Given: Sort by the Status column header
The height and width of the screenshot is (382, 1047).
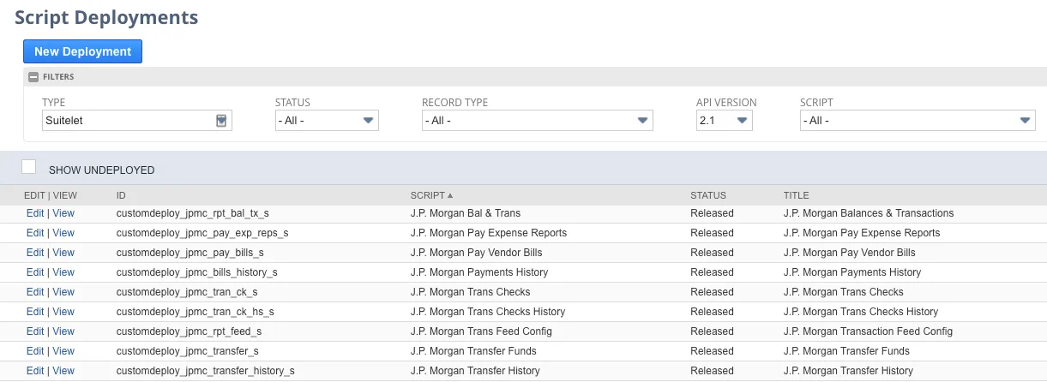Looking at the screenshot, I should pyautogui.click(x=708, y=195).
